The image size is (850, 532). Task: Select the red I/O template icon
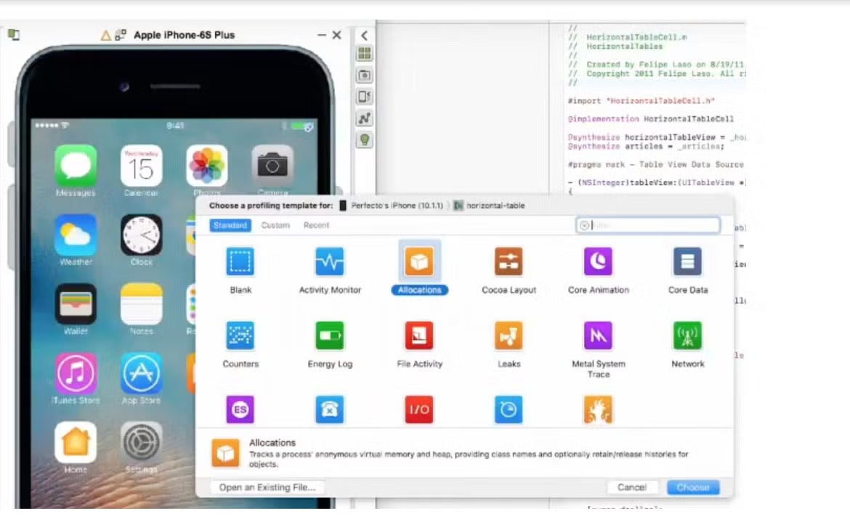[419, 409]
